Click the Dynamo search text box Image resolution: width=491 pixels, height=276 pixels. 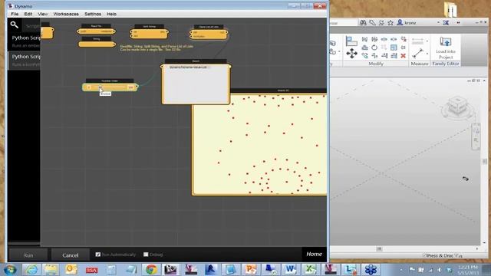point(32,26)
